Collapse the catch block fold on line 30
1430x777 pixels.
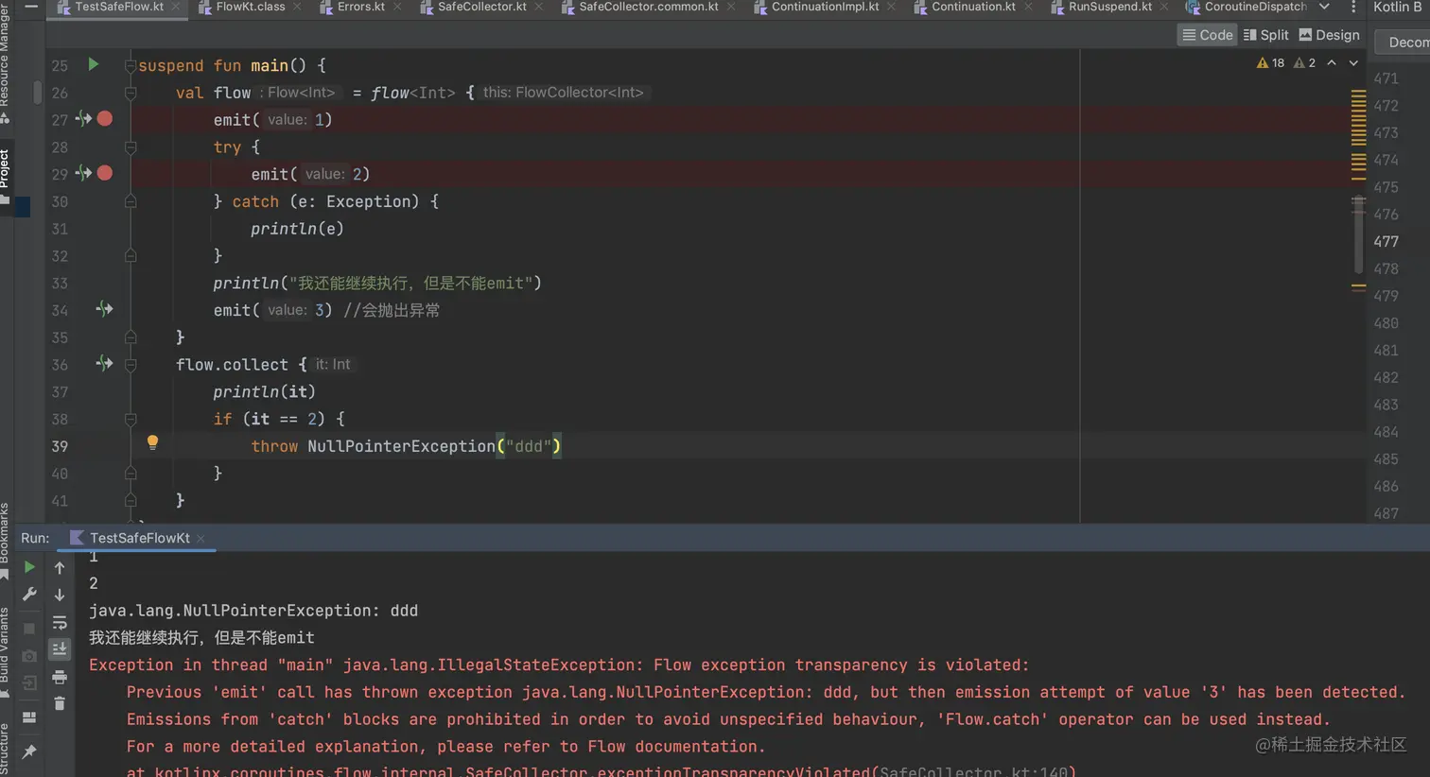point(131,201)
